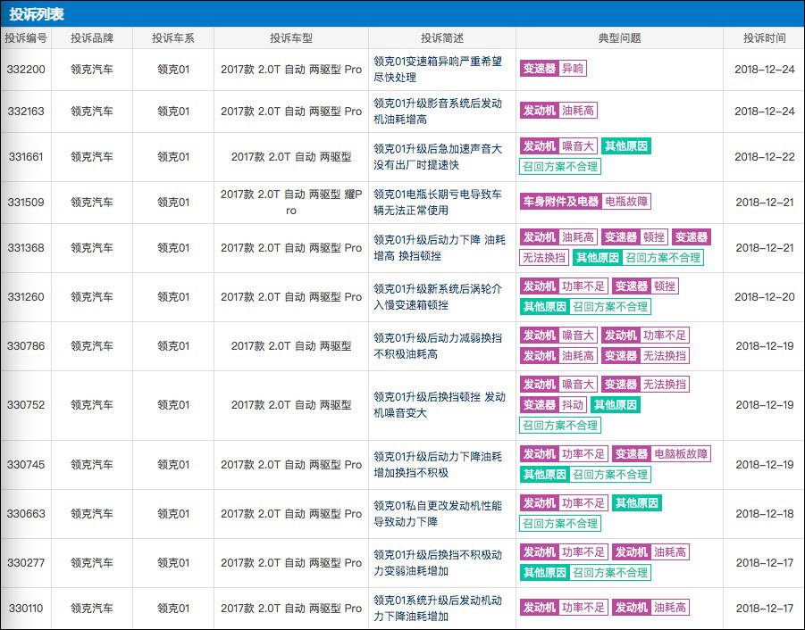The image size is (805, 630).
Task: Click 领克01 series in row 331509
Action: (173, 203)
